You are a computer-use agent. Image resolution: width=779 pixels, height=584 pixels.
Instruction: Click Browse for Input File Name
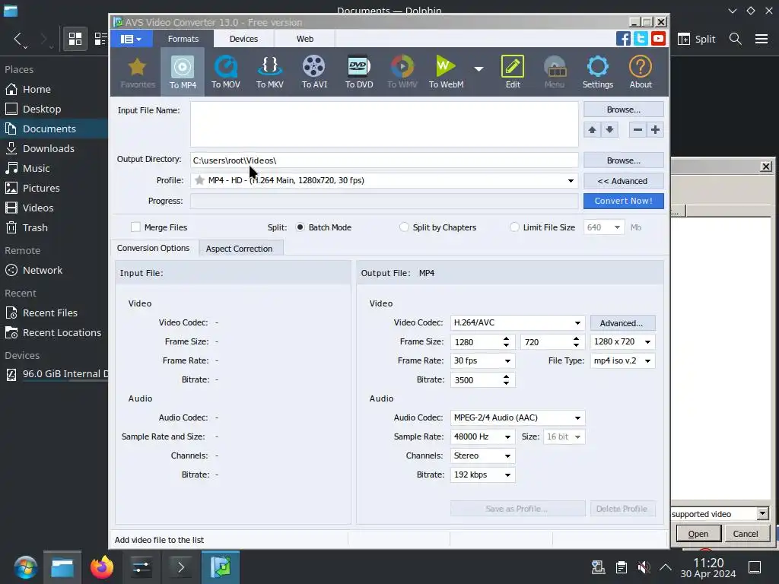click(x=624, y=109)
